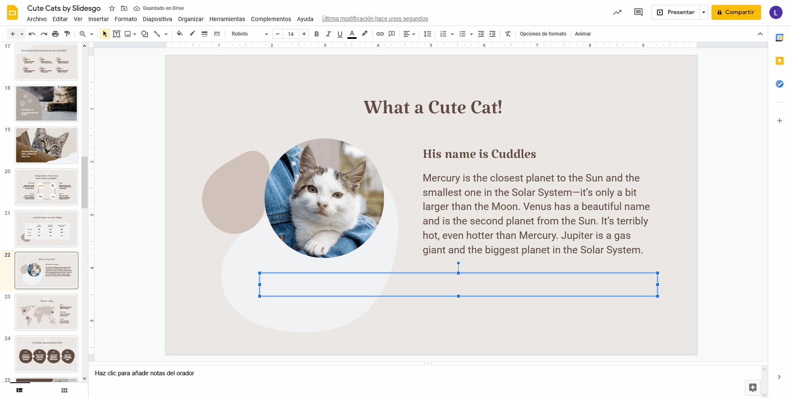Open the zoom level dropdown arrow
Screen dimensions: 790x398
pos(92,34)
